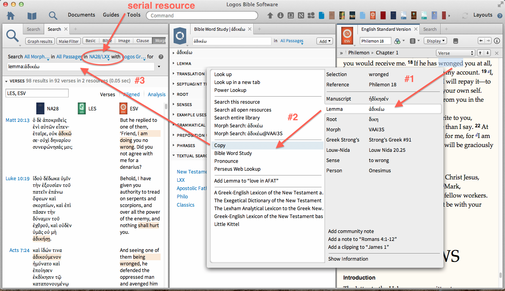This screenshot has height=291, width=505.
Task: Go forward in ESV panel history
Action: click(x=488, y=41)
